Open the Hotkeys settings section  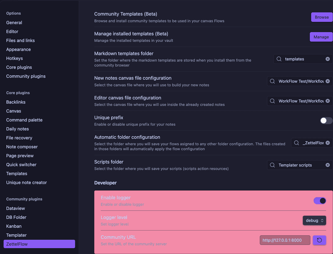tap(15, 58)
